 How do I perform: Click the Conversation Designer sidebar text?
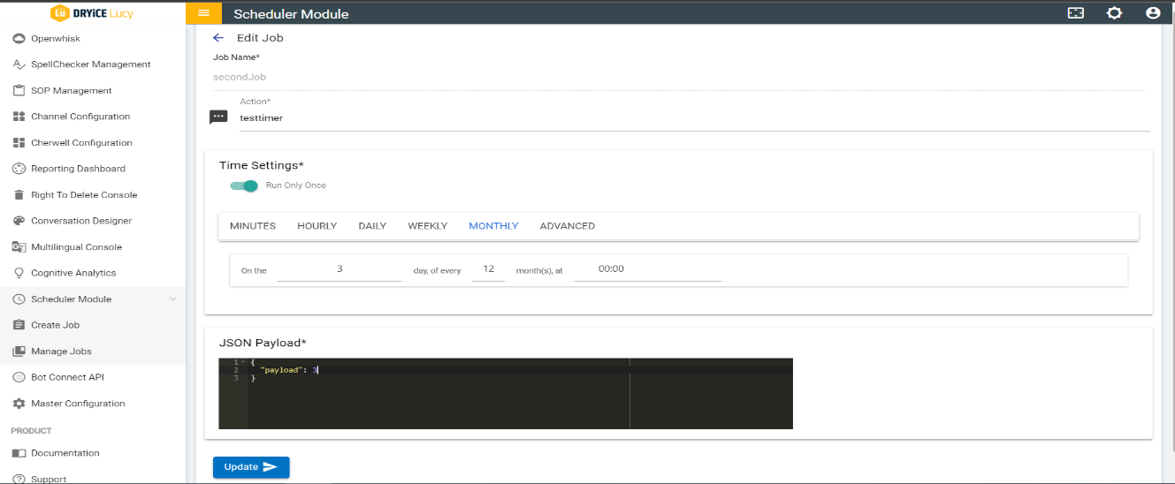tap(81, 221)
